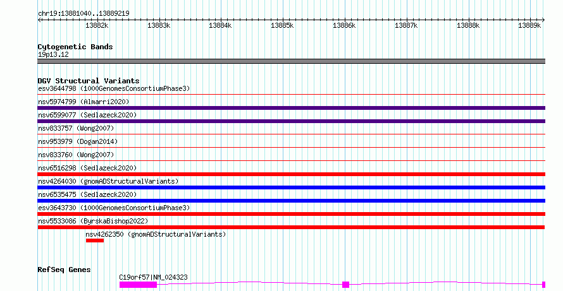The image size is (563, 291).
Task: Click the 13886k ruler position label
Action: click(x=344, y=25)
